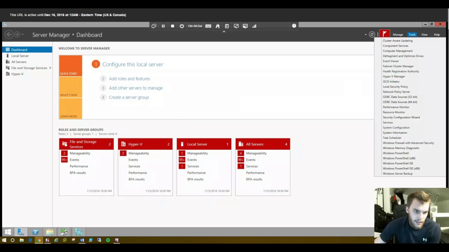Click the back navigation arrow in Server Manager

(9, 34)
